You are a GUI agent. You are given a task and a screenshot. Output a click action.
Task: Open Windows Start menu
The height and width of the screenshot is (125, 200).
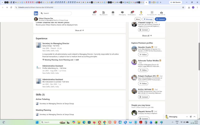(37, 122)
